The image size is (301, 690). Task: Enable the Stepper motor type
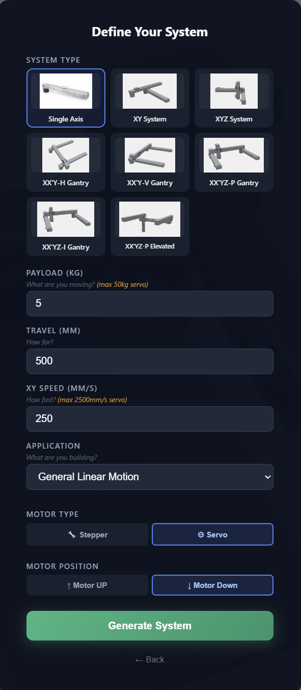(87, 534)
